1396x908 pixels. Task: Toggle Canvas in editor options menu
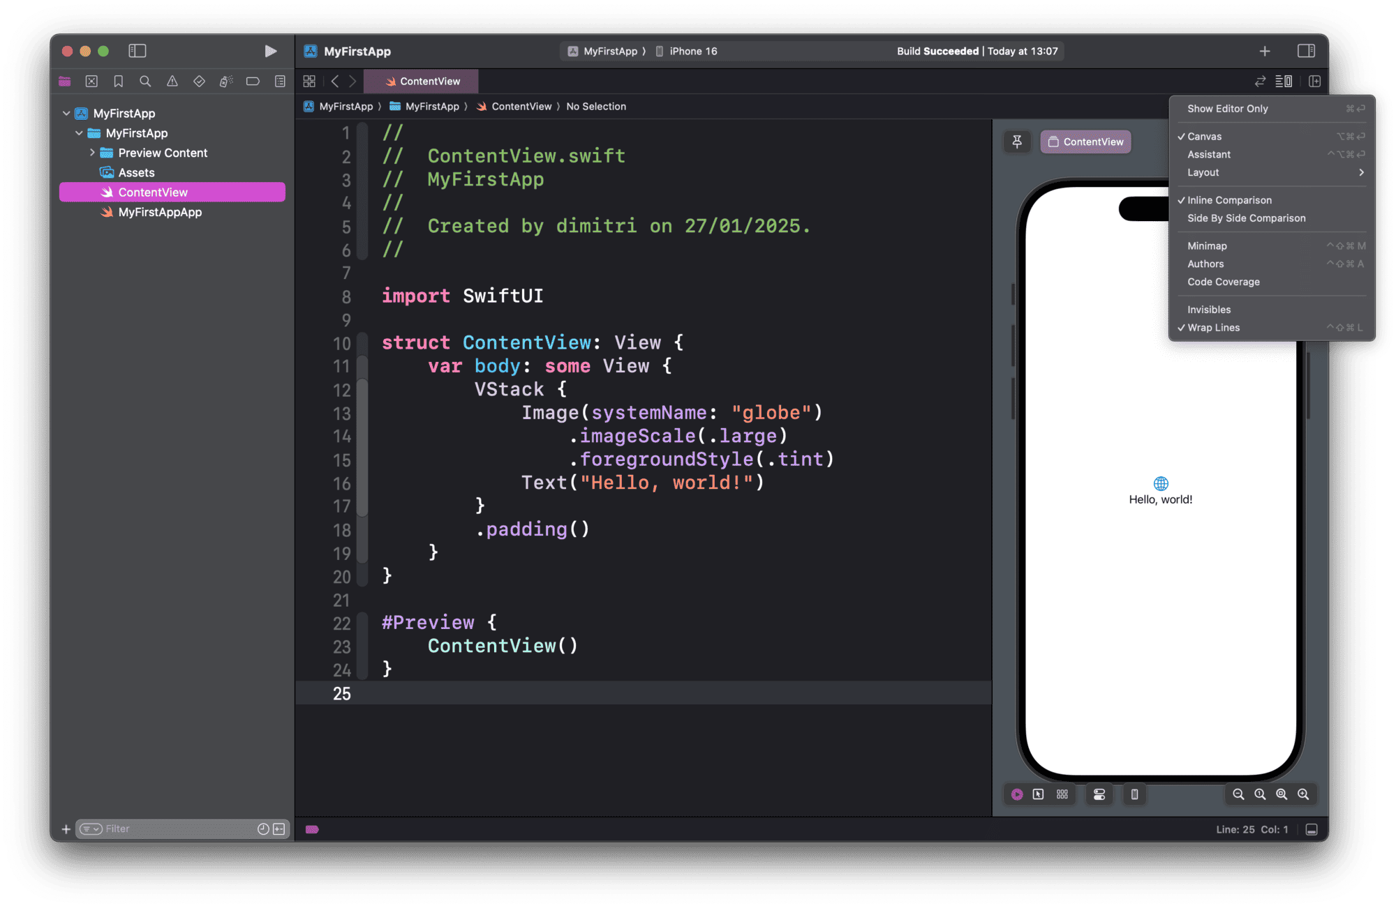[x=1272, y=137]
